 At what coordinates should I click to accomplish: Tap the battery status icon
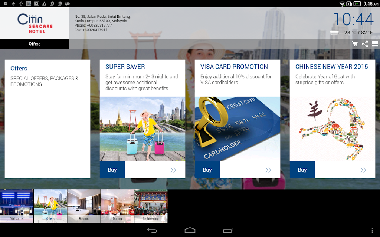tap(357, 4)
